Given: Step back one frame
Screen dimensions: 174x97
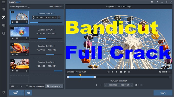Looking at the screenshot, I should [x=113, y=72].
